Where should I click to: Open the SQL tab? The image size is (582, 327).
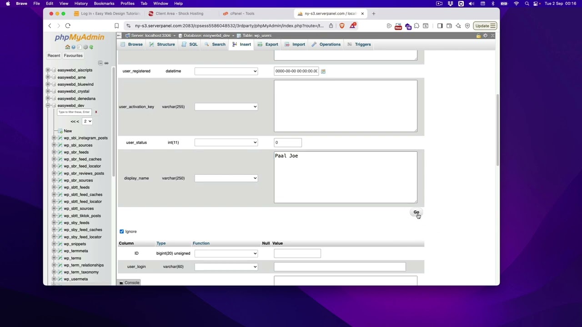point(190,45)
